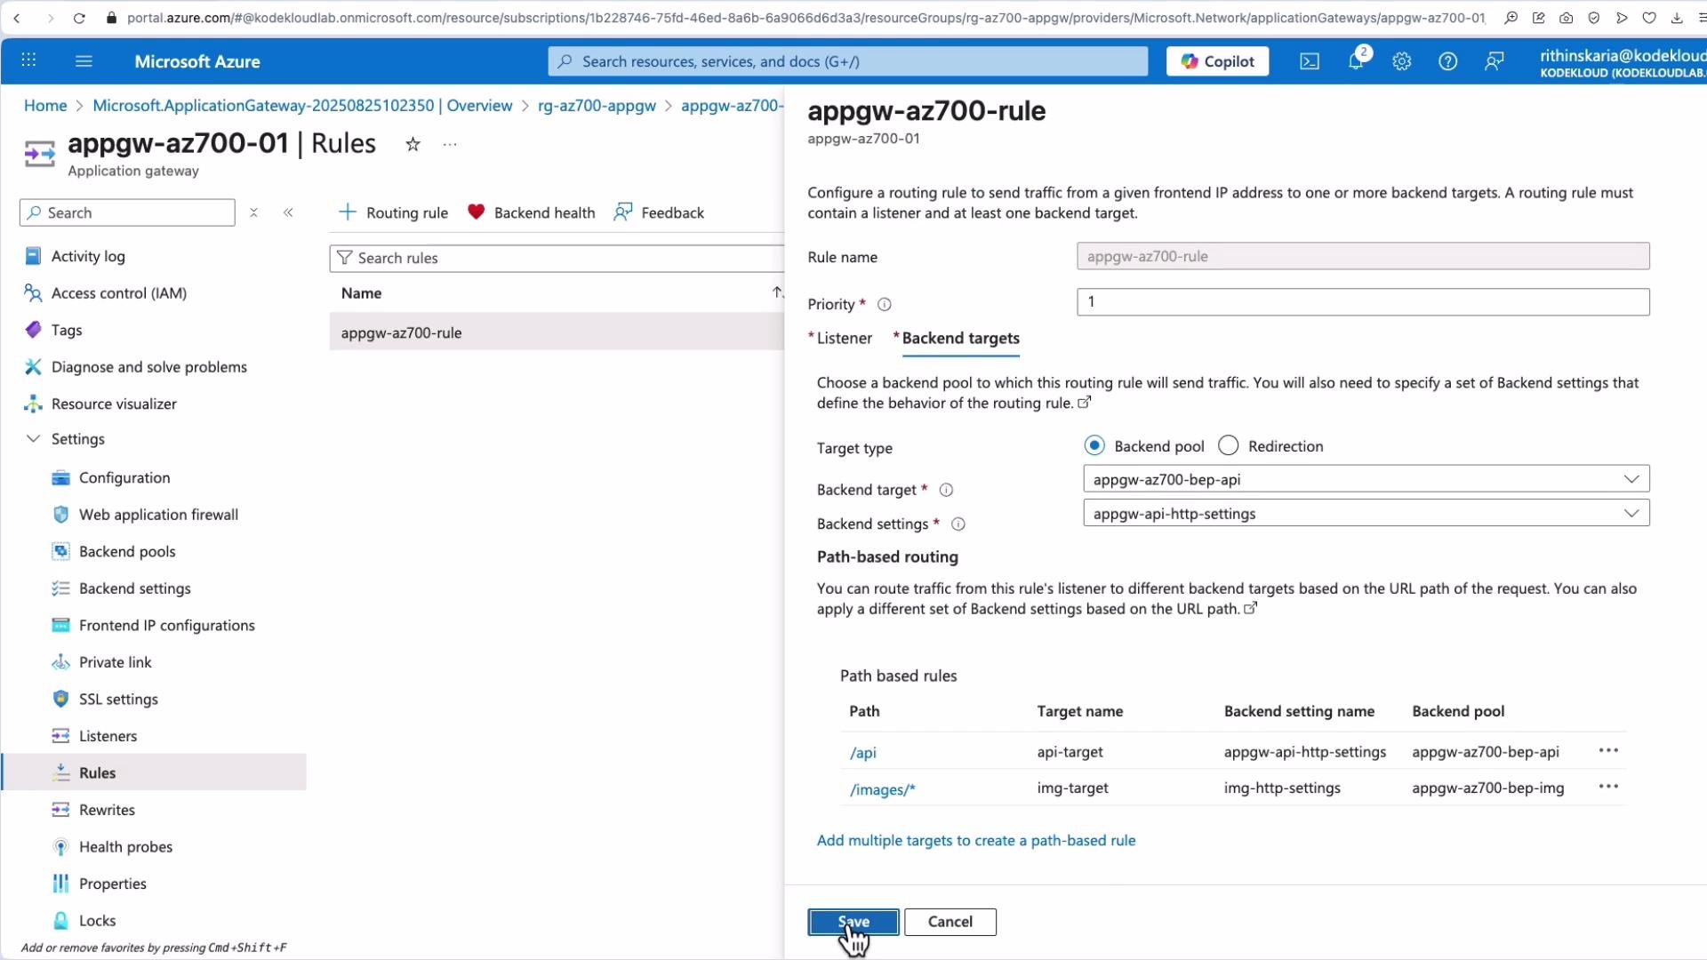Viewport: 1707px width, 960px height.
Task: Go to Home breadcrumb
Action: click(x=45, y=106)
